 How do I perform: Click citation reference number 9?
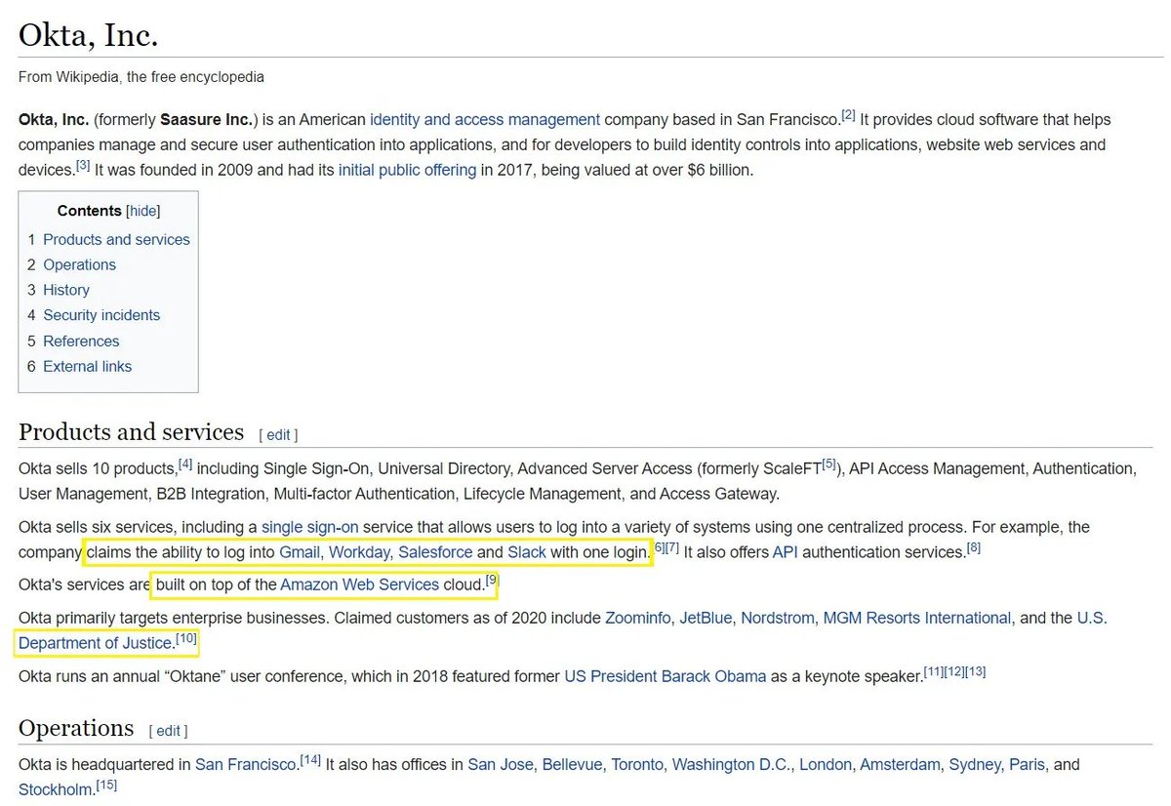coord(492,581)
